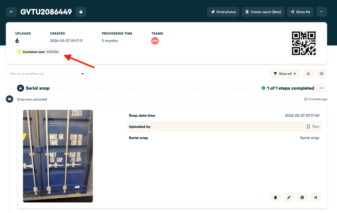
Task: Click 'Serial snap' value in details
Action: tap(309, 138)
